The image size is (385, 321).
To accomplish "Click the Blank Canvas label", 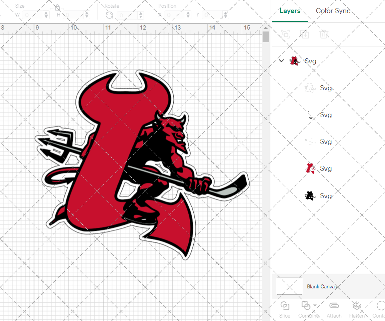I will point(322,286).
